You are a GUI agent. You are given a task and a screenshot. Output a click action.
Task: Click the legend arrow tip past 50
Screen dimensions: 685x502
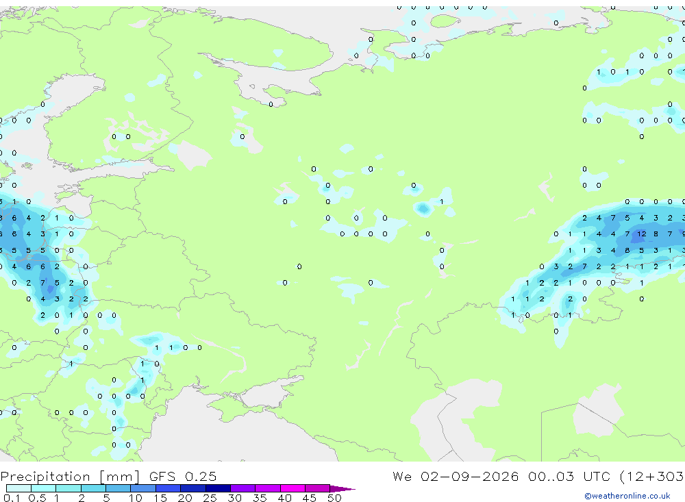pos(342,488)
